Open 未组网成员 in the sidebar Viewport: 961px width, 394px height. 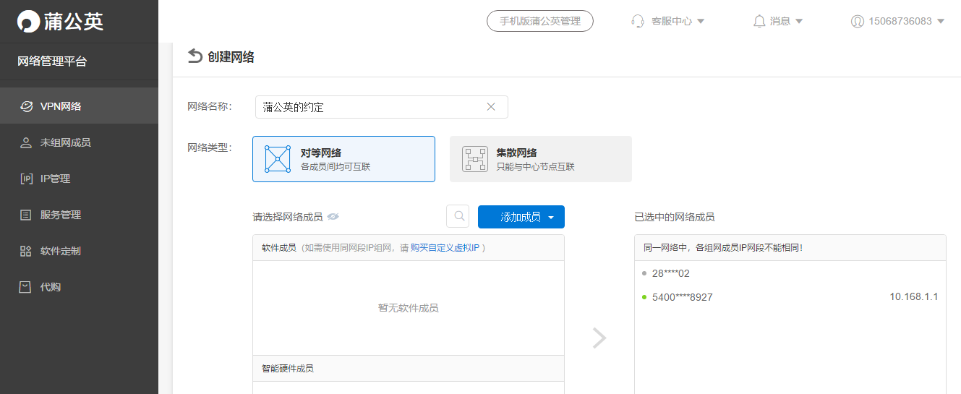pos(79,142)
